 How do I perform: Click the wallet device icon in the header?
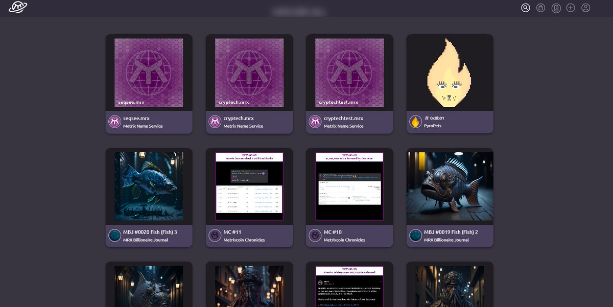555,8
